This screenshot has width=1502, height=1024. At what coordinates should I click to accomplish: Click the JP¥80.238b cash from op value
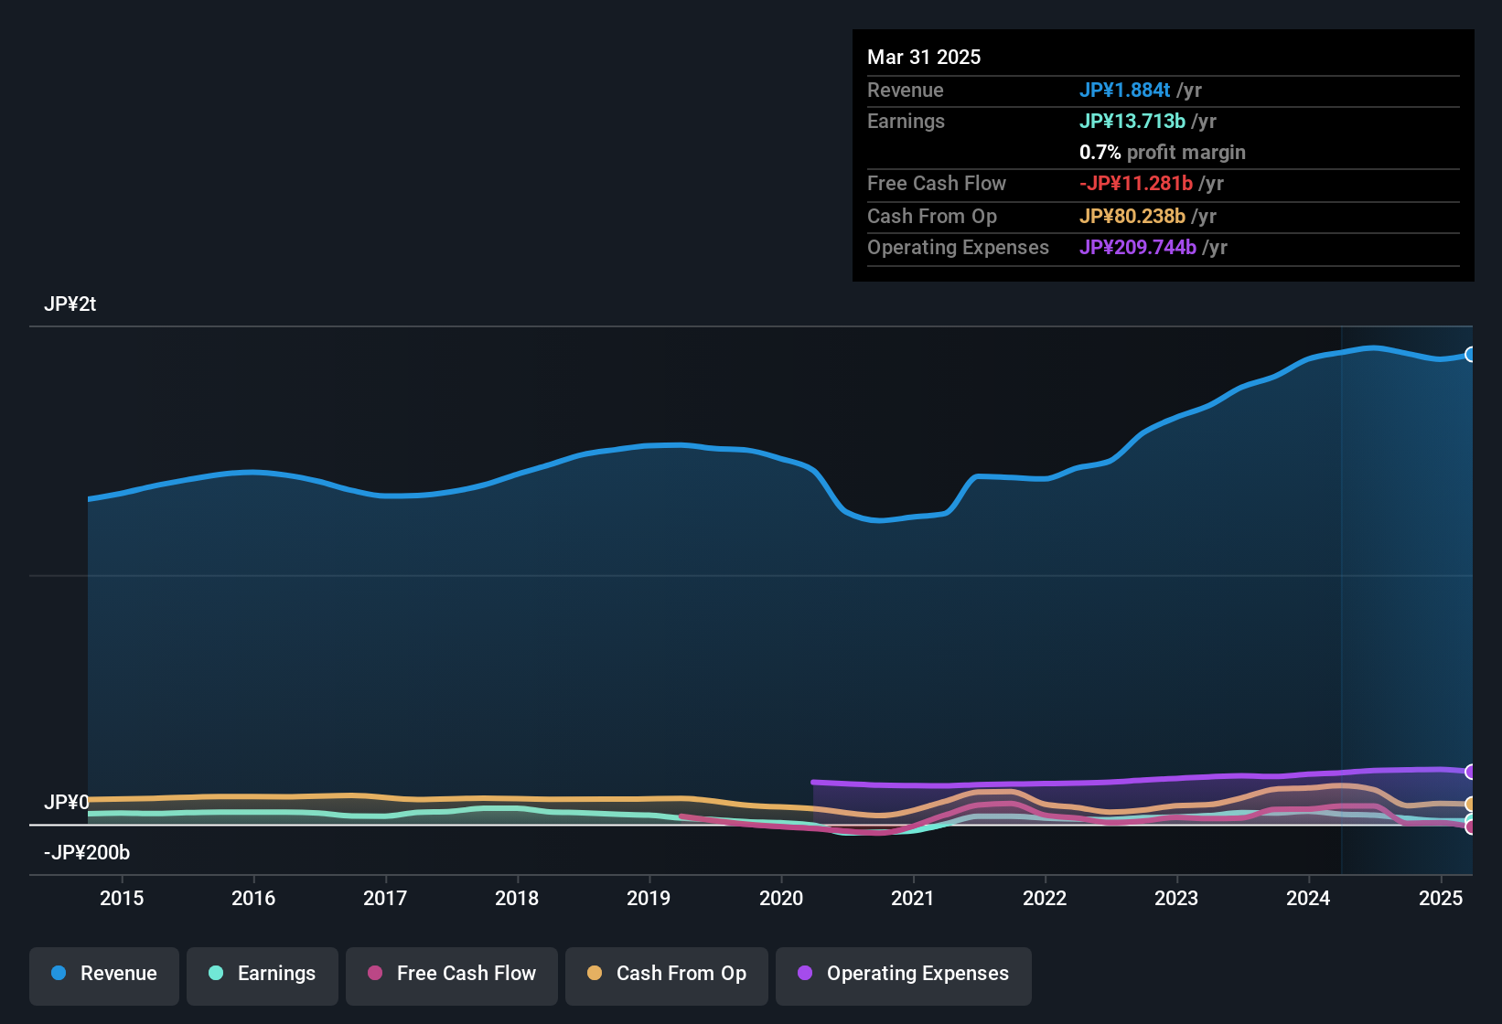(1132, 216)
